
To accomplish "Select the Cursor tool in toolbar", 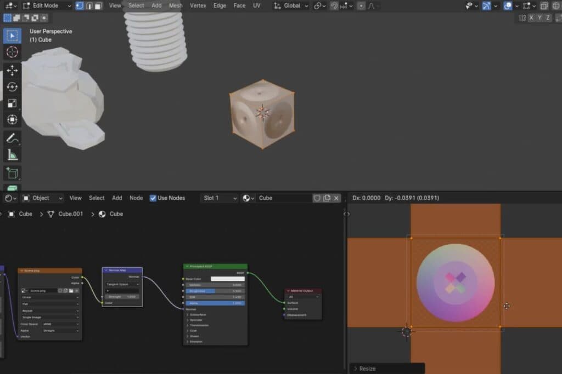I will click(x=12, y=53).
